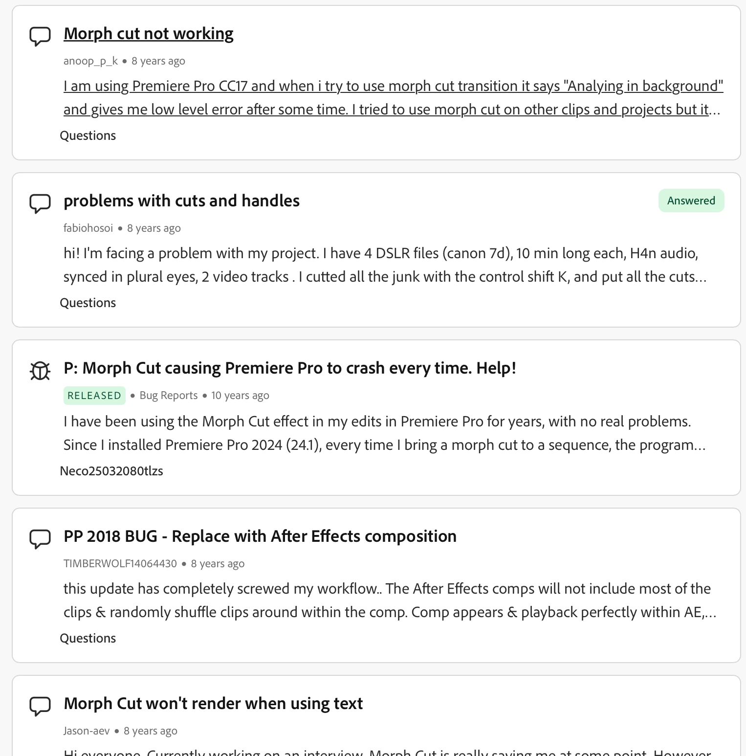Click speech bubble icon beside PP 2018 BUG post
This screenshot has height=756, width=746.
tap(40, 539)
